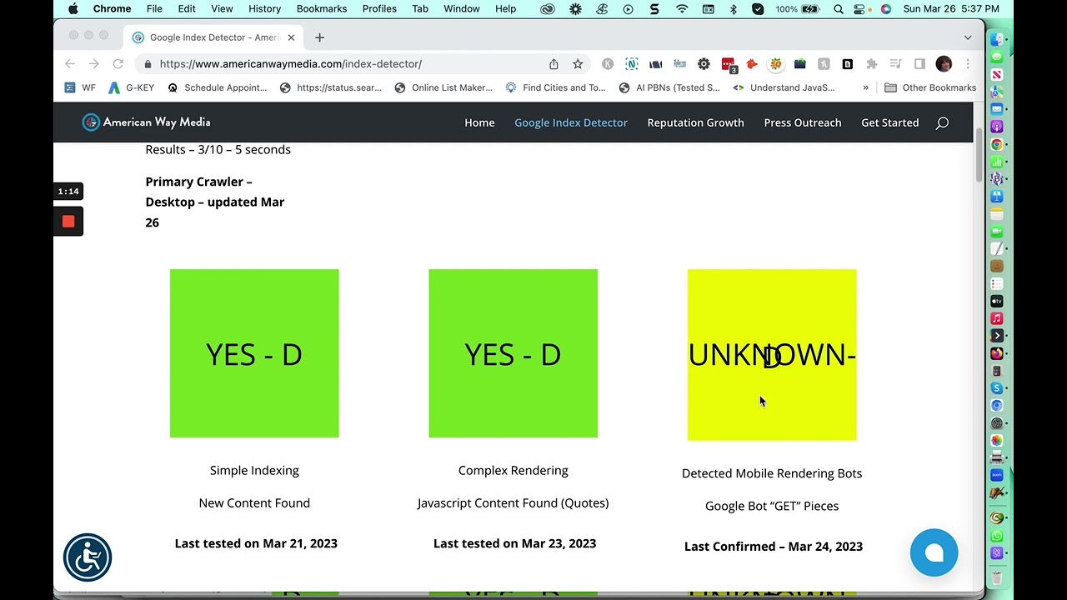The width and height of the screenshot is (1067, 600).
Task: Bookmark this page with the star icon
Action: [577, 64]
